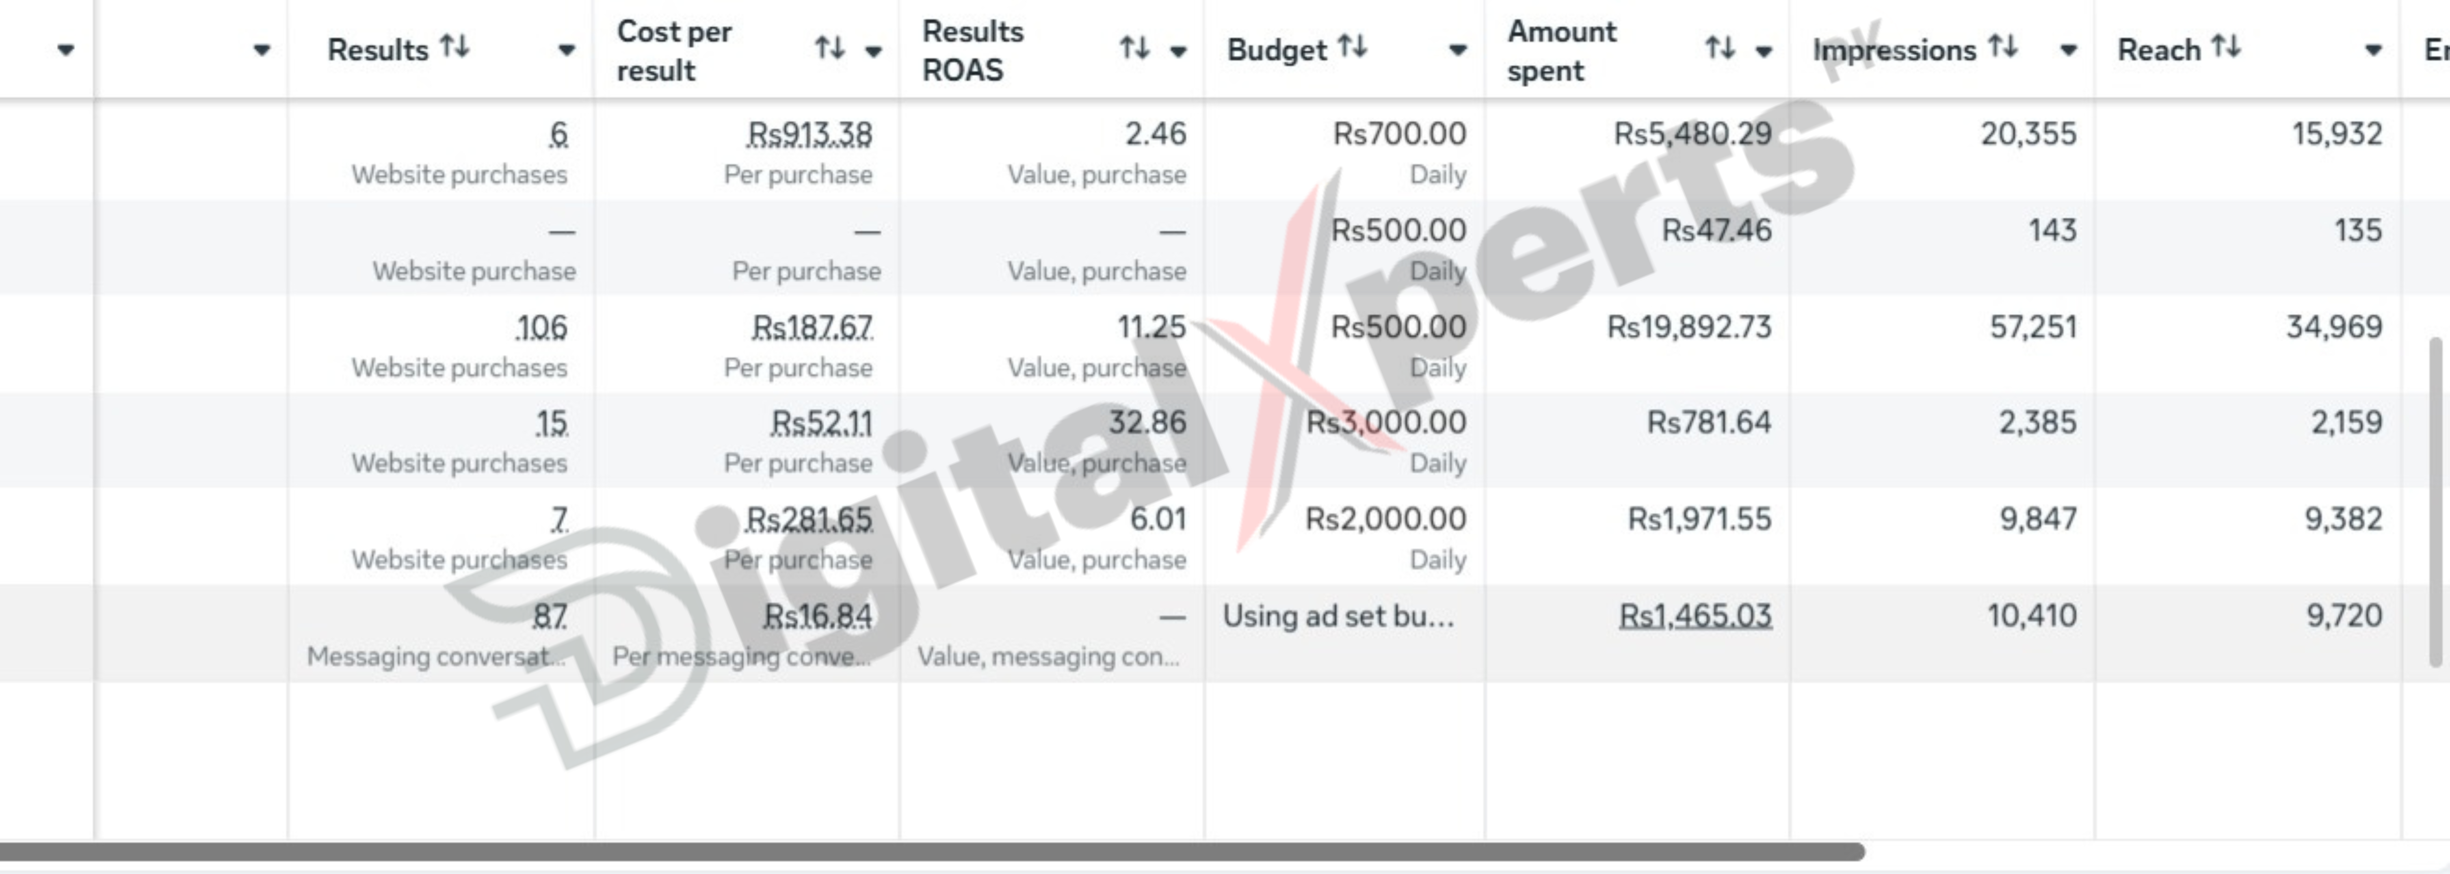Viewport: 2450px width, 874px height.
Task: Sort by Cost per result arrows icon
Action: pos(830,48)
